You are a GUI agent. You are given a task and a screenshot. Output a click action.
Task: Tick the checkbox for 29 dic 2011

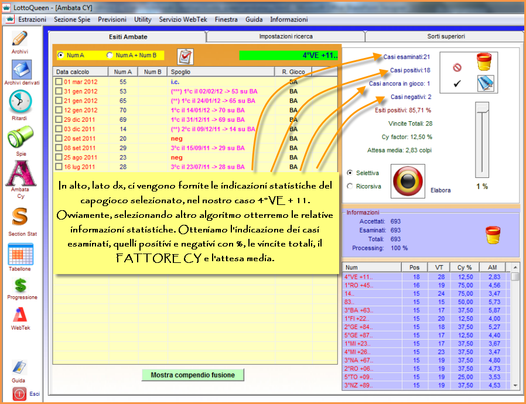point(59,119)
